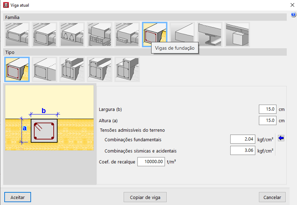Click the beam cross-section preview diagram
This screenshot has height=205, width=297.
point(49,118)
